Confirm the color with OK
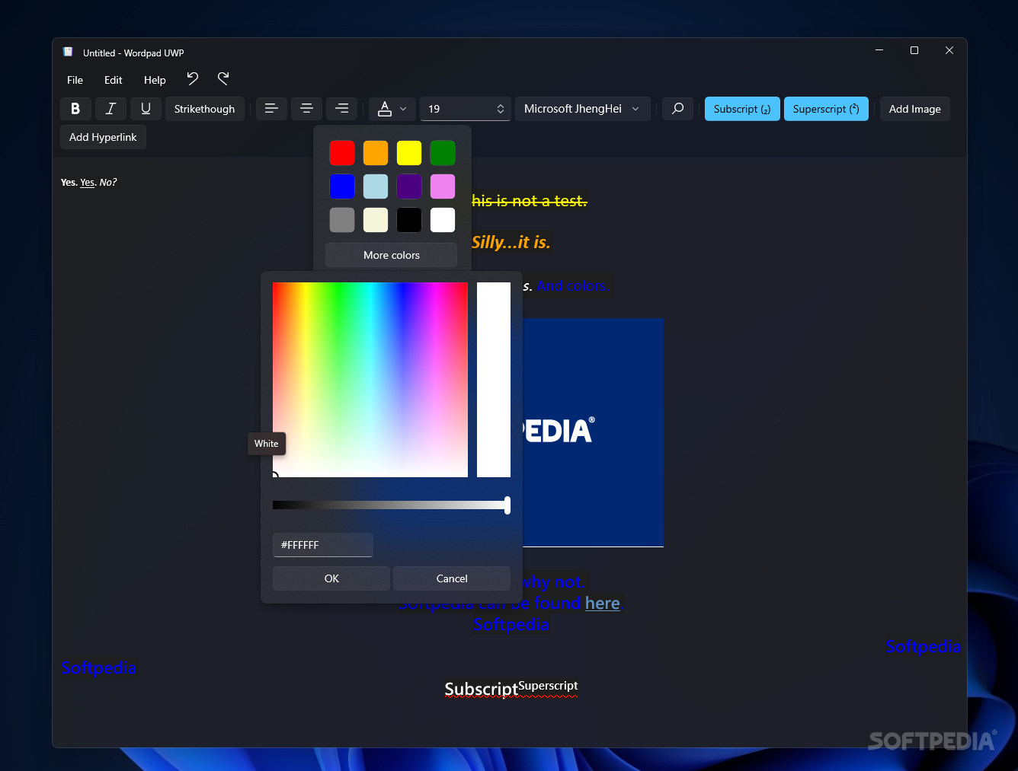Image resolution: width=1018 pixels, height=771 pixels. coord(331,578)
